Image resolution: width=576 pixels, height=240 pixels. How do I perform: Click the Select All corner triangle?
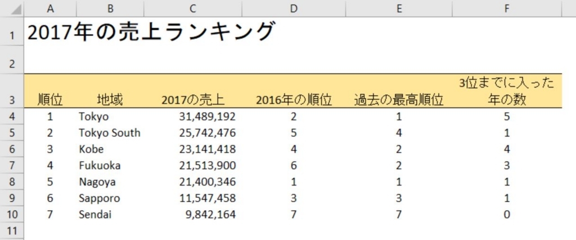click(16, 10)
